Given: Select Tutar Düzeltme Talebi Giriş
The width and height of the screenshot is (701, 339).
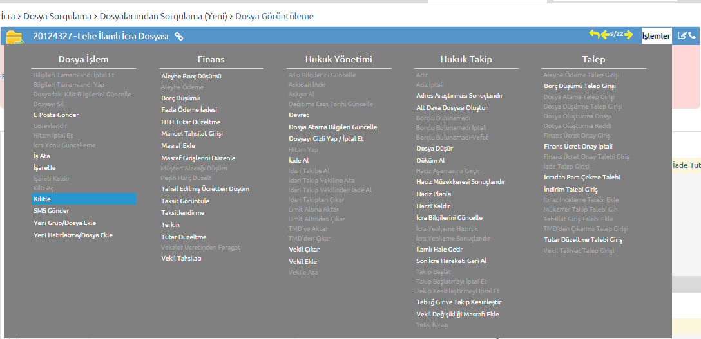Looking at the screenshot, I should [583, 239].
